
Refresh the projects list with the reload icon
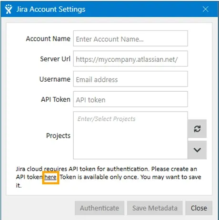(197, 129)
